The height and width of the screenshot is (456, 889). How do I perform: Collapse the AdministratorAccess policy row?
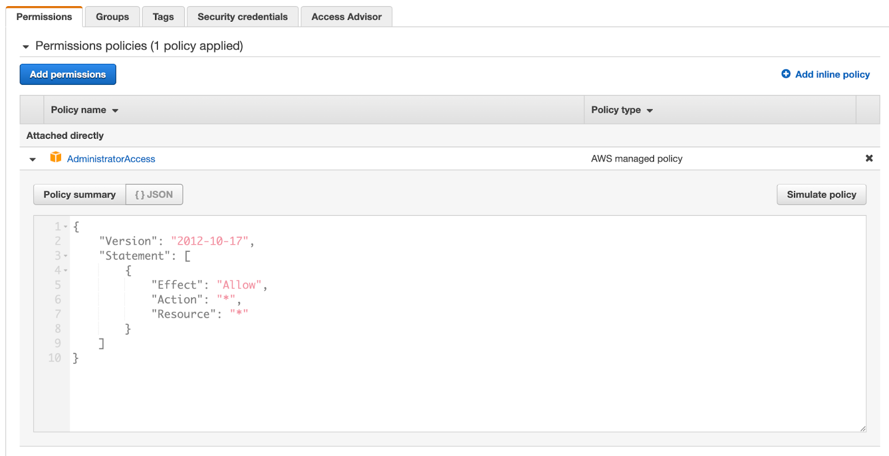(x=33, y=160)
